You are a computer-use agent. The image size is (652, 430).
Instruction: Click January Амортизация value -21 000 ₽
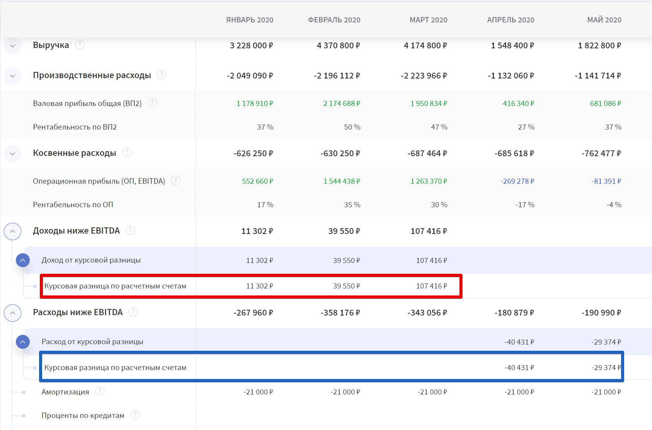tap(258, 392)
